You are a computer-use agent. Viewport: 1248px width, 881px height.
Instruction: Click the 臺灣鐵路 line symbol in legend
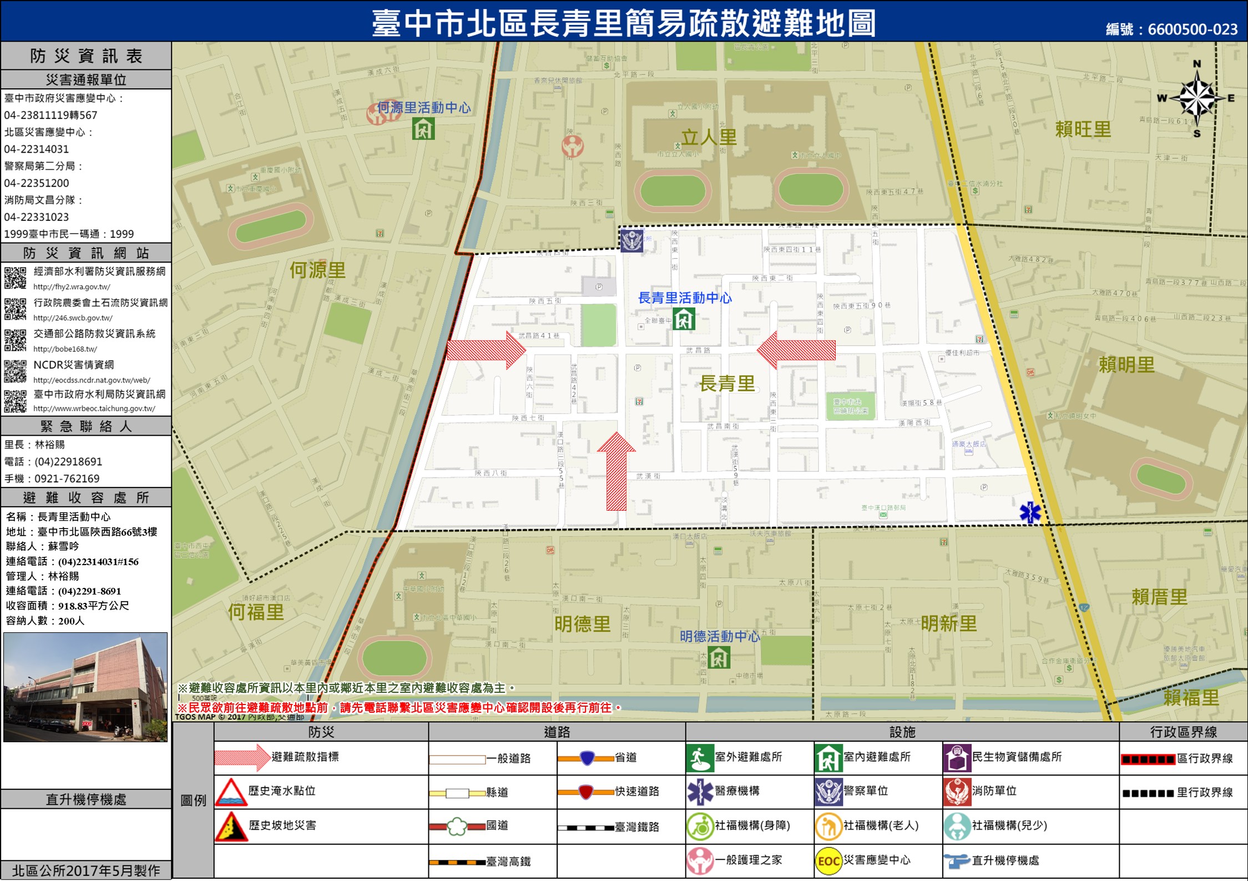click(586, 827)
